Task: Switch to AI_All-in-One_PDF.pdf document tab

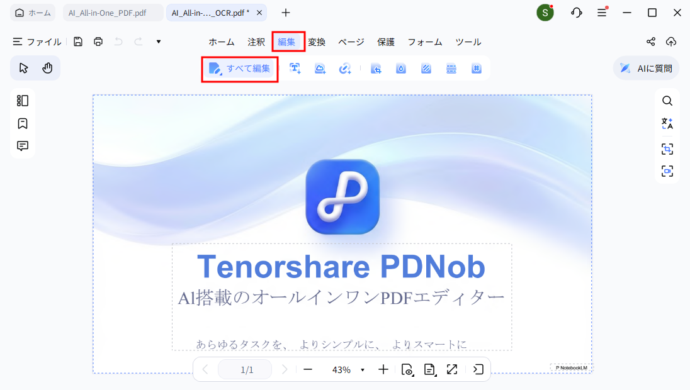Action: click(113, 13)
